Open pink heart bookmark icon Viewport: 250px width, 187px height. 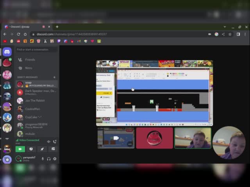click(x=92, y=41)
